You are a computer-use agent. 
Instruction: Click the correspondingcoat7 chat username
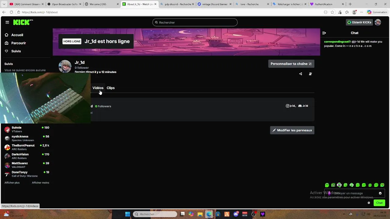(338, 42)
